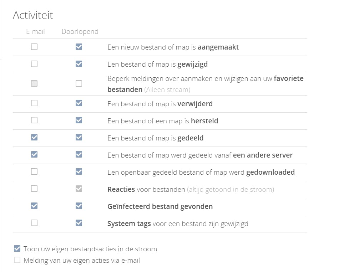Disable e-mail for 'Geïnfecteerd bestand gevonden'
The image size is (344, 272).
tap(34, 206)
